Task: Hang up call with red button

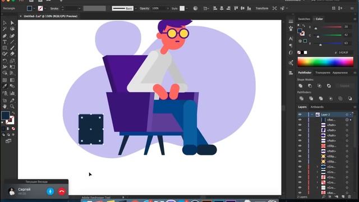Action: coord(62,191)
